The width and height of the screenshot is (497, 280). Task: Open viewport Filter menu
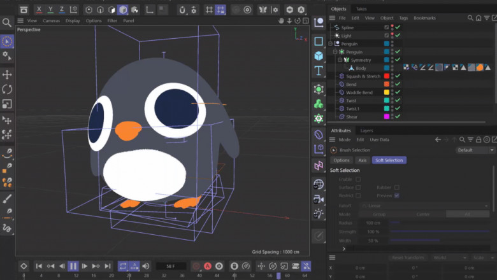(x=112, y=20)
